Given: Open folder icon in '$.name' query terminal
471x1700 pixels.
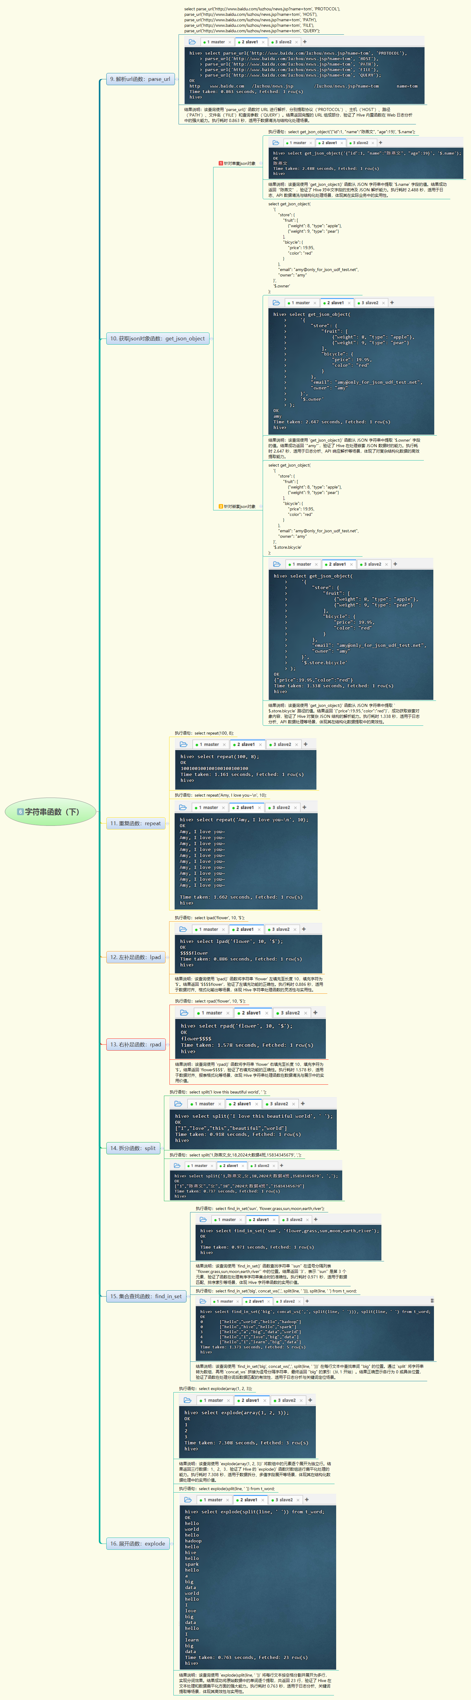Looking at the screenshot, I should [x=276, y=143].
